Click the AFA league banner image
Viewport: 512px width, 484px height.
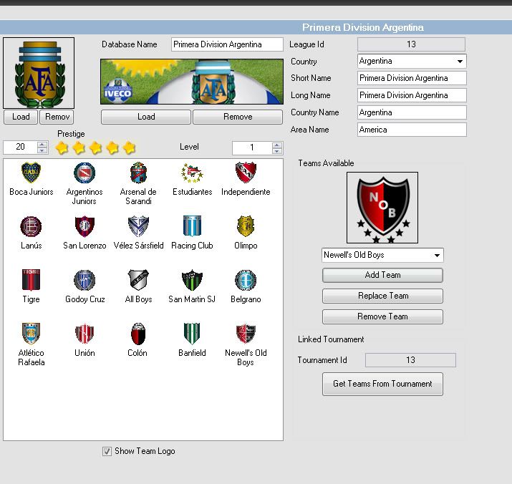[x=192, y=82]
